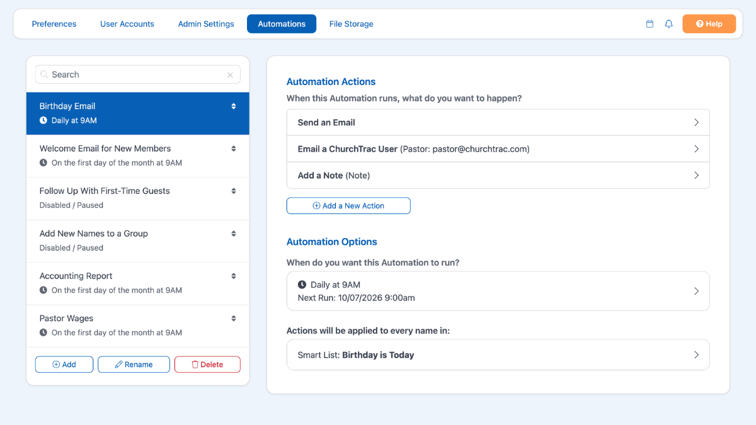The height and width of the screenshot is (425, 756).
Task: Click the orange Help button
Action: [709, 24]
